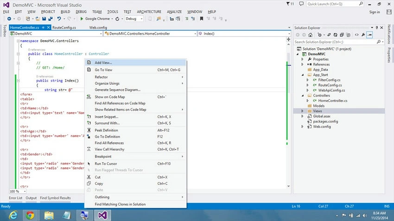Open the Find Symbol Results tab
Screen dimensions: 394x221
point(55,198)
